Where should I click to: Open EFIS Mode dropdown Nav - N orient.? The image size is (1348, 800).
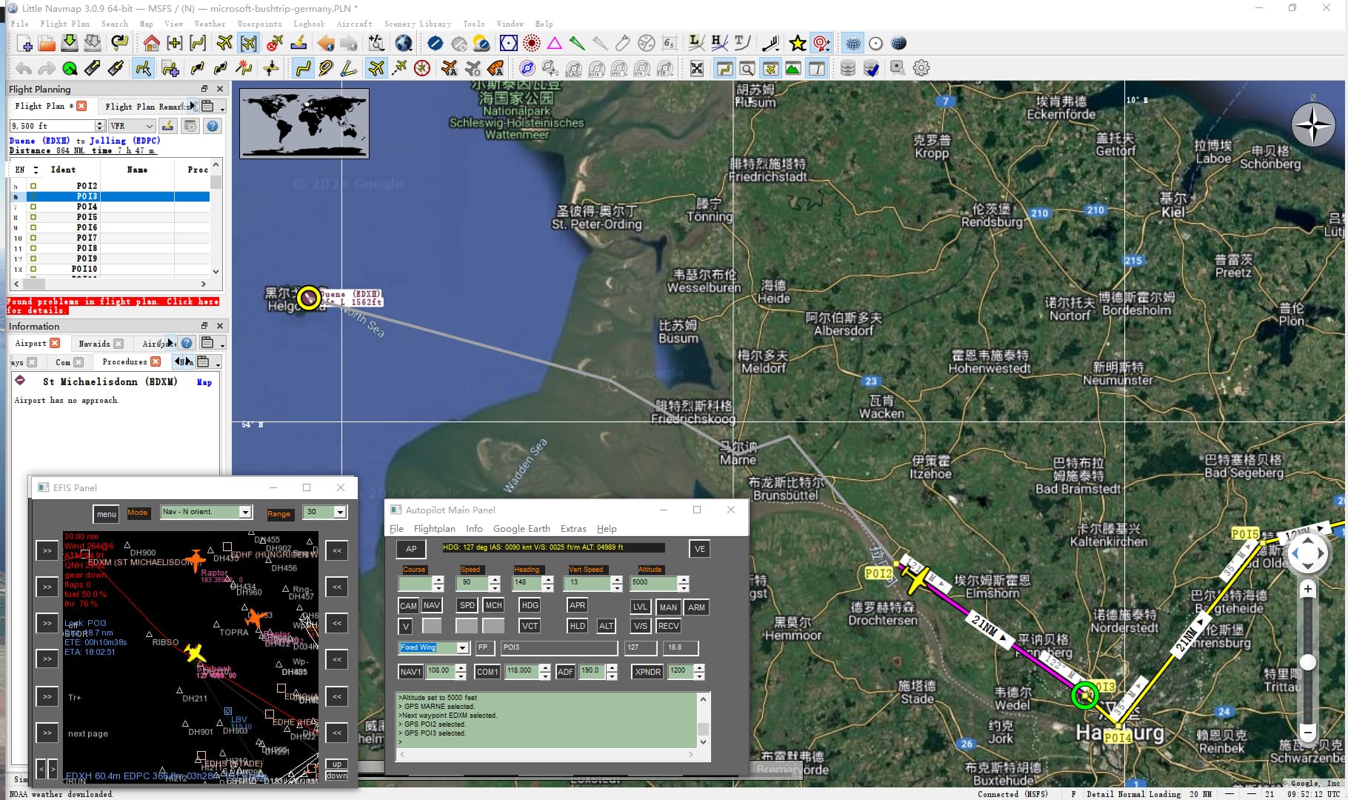tap(245, 512)
